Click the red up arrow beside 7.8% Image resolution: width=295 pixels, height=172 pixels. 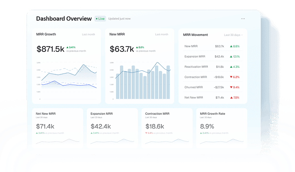[231, 98]
